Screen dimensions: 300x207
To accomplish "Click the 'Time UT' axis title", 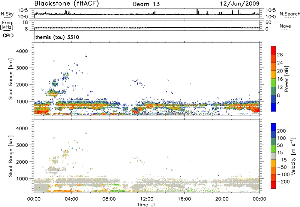I will 147,205.
